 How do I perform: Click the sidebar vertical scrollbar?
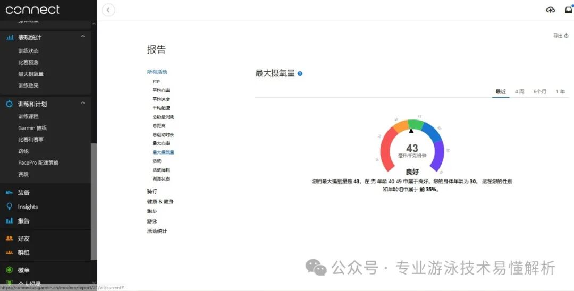(x=94, y=202)
